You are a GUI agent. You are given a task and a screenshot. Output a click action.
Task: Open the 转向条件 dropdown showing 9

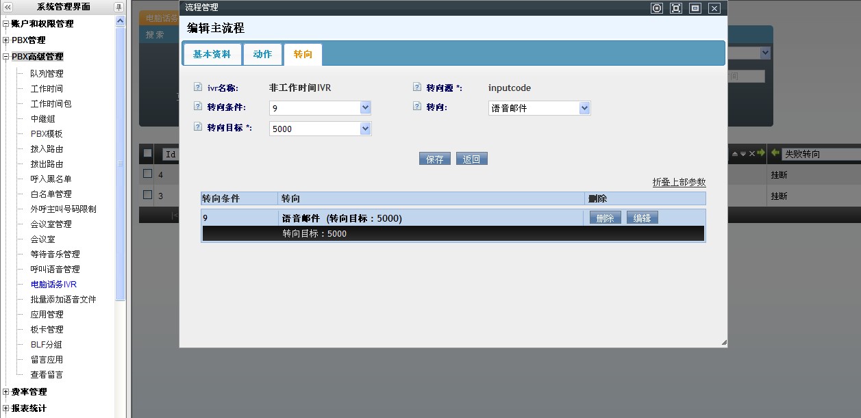coord(365,107)
